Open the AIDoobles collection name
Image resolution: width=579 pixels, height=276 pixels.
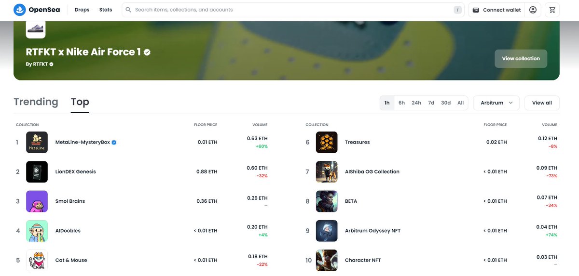pos(68,230)
